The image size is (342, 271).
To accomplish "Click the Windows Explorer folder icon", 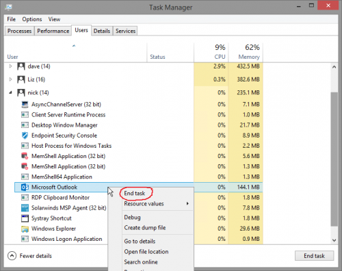I will click(25, 229).
